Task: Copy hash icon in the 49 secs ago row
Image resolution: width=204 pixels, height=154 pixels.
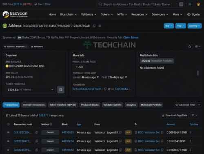Action: pos(37,141)
